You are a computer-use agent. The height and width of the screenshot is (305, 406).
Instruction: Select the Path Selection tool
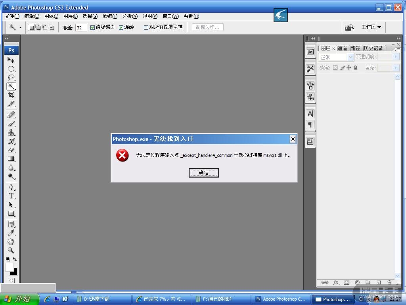11,205
